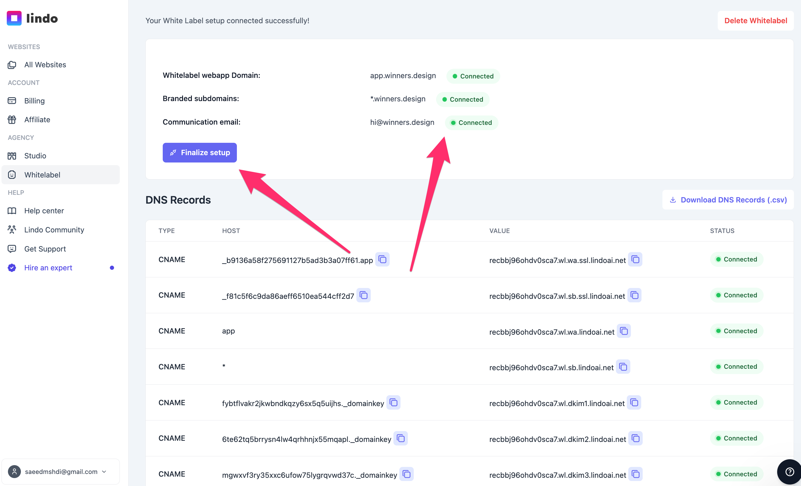Click the Hire an expert badge icon
This screenshot has width=801, height=486.
click(12, 268)
